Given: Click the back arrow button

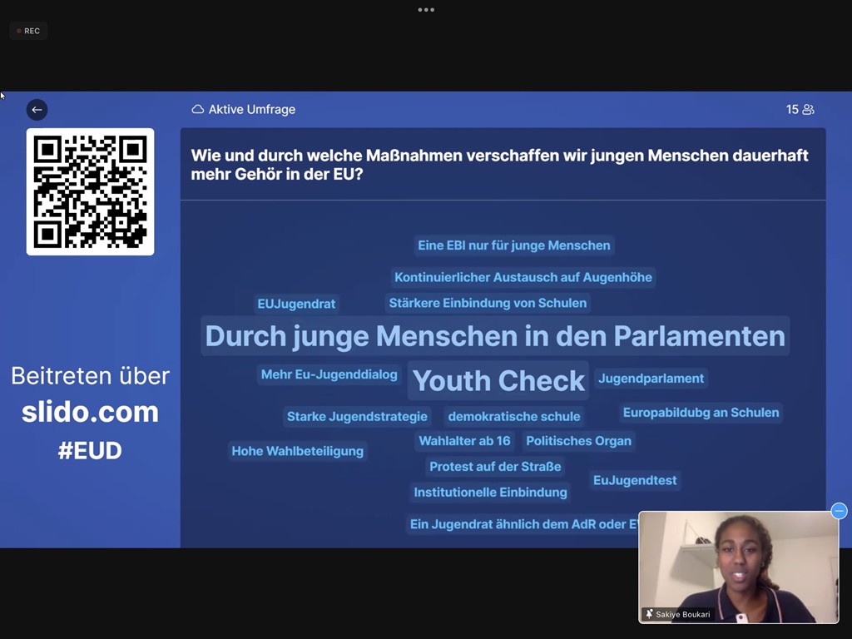Looking at the screenshot, I should tap(37, 110).
